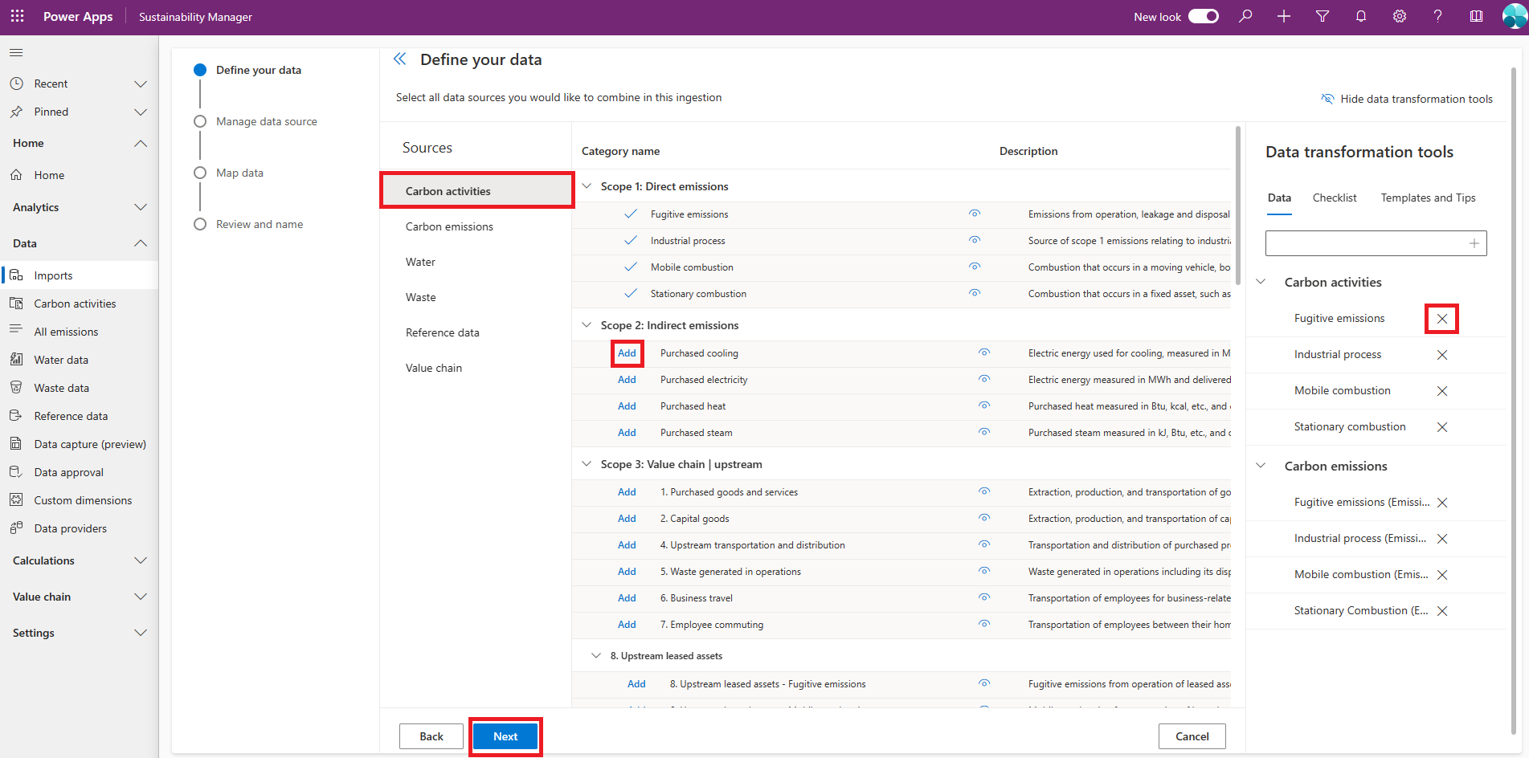Remove Fugitive emissions from Carbon activities list
Screen dimensions: 1529x758
point(1442,319)
